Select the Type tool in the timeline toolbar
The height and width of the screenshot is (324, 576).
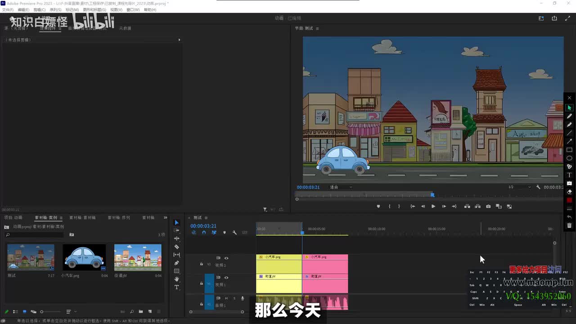(176, 287)
